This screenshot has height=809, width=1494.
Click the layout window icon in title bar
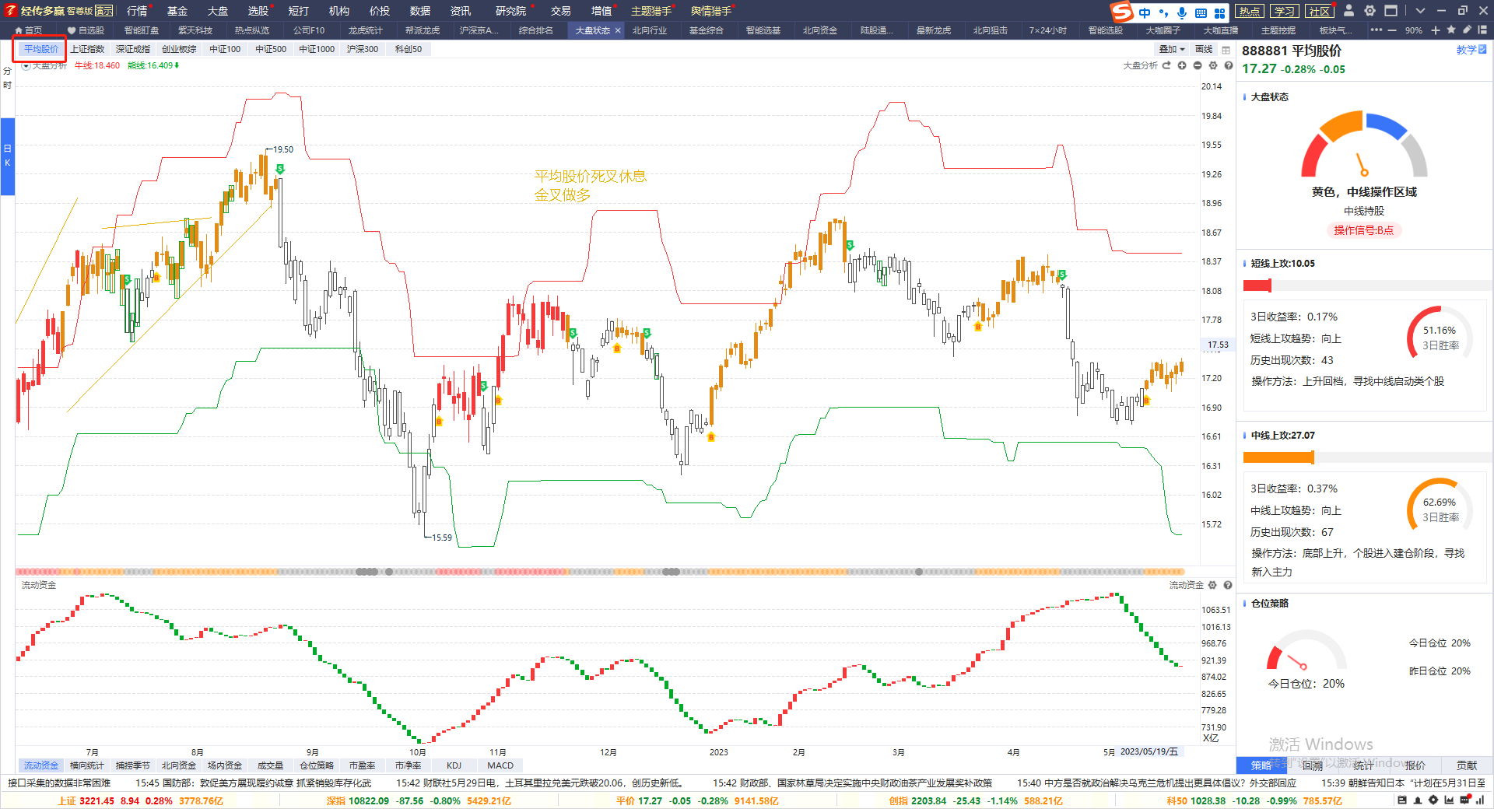point(1391,11)
